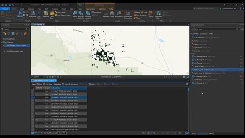Screen dimensions: 245x138
Task: Click Calculate in the table toolbar
Action: point(47,84)
